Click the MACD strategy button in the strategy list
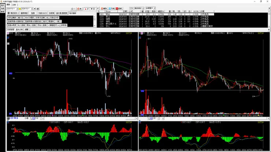The height and width of the screenshot is (152, 271). tap(29, 18)
